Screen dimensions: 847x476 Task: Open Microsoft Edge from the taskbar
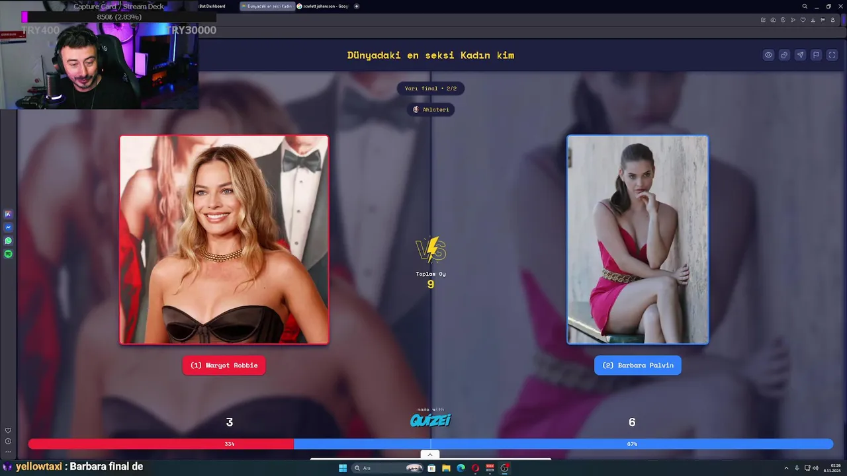[x=461, y=468]
